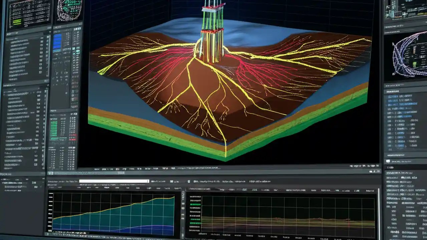Screen dimensions: 427x240
Task: Select the 3D view navigation icon above the model viewport
Action: [x=97, y=169]
